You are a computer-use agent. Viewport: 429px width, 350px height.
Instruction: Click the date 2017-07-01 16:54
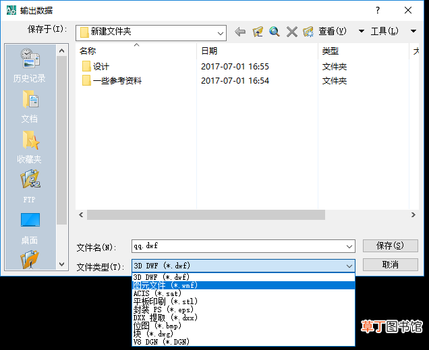(235, 81)
